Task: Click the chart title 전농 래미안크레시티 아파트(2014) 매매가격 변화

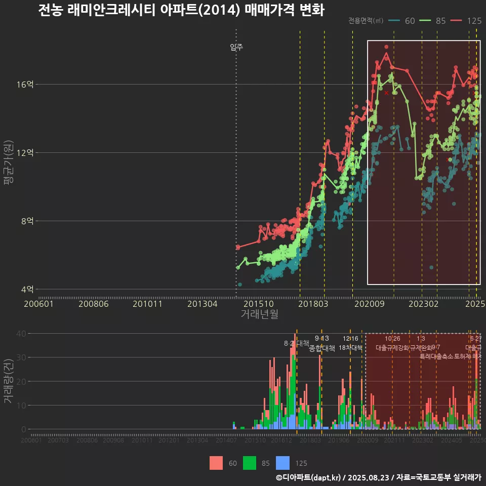Action: click(x=181, y=10)
